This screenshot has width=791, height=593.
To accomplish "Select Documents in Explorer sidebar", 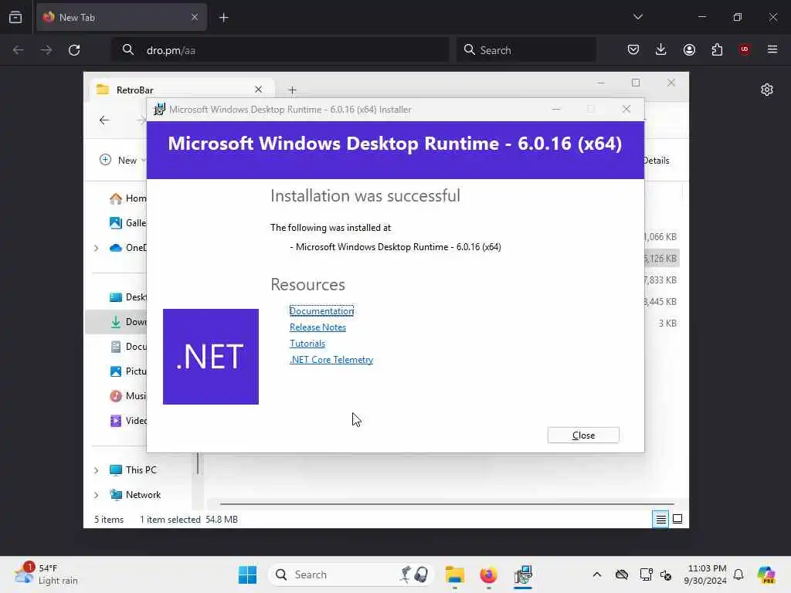I will (127, 347).
